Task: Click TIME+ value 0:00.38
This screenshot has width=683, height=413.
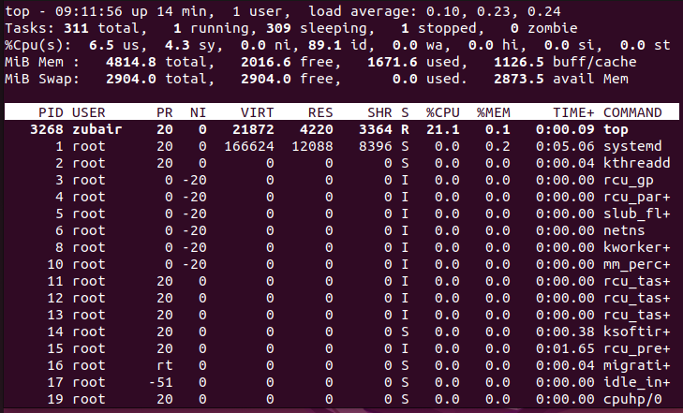Action: tap(565, 332)
